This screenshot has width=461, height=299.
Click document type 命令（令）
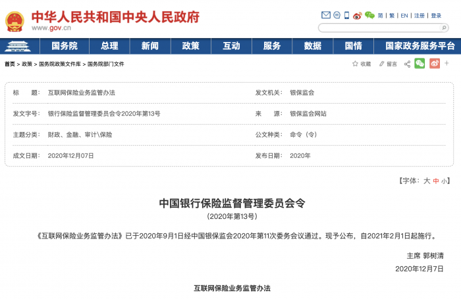[x=304, y=135]
